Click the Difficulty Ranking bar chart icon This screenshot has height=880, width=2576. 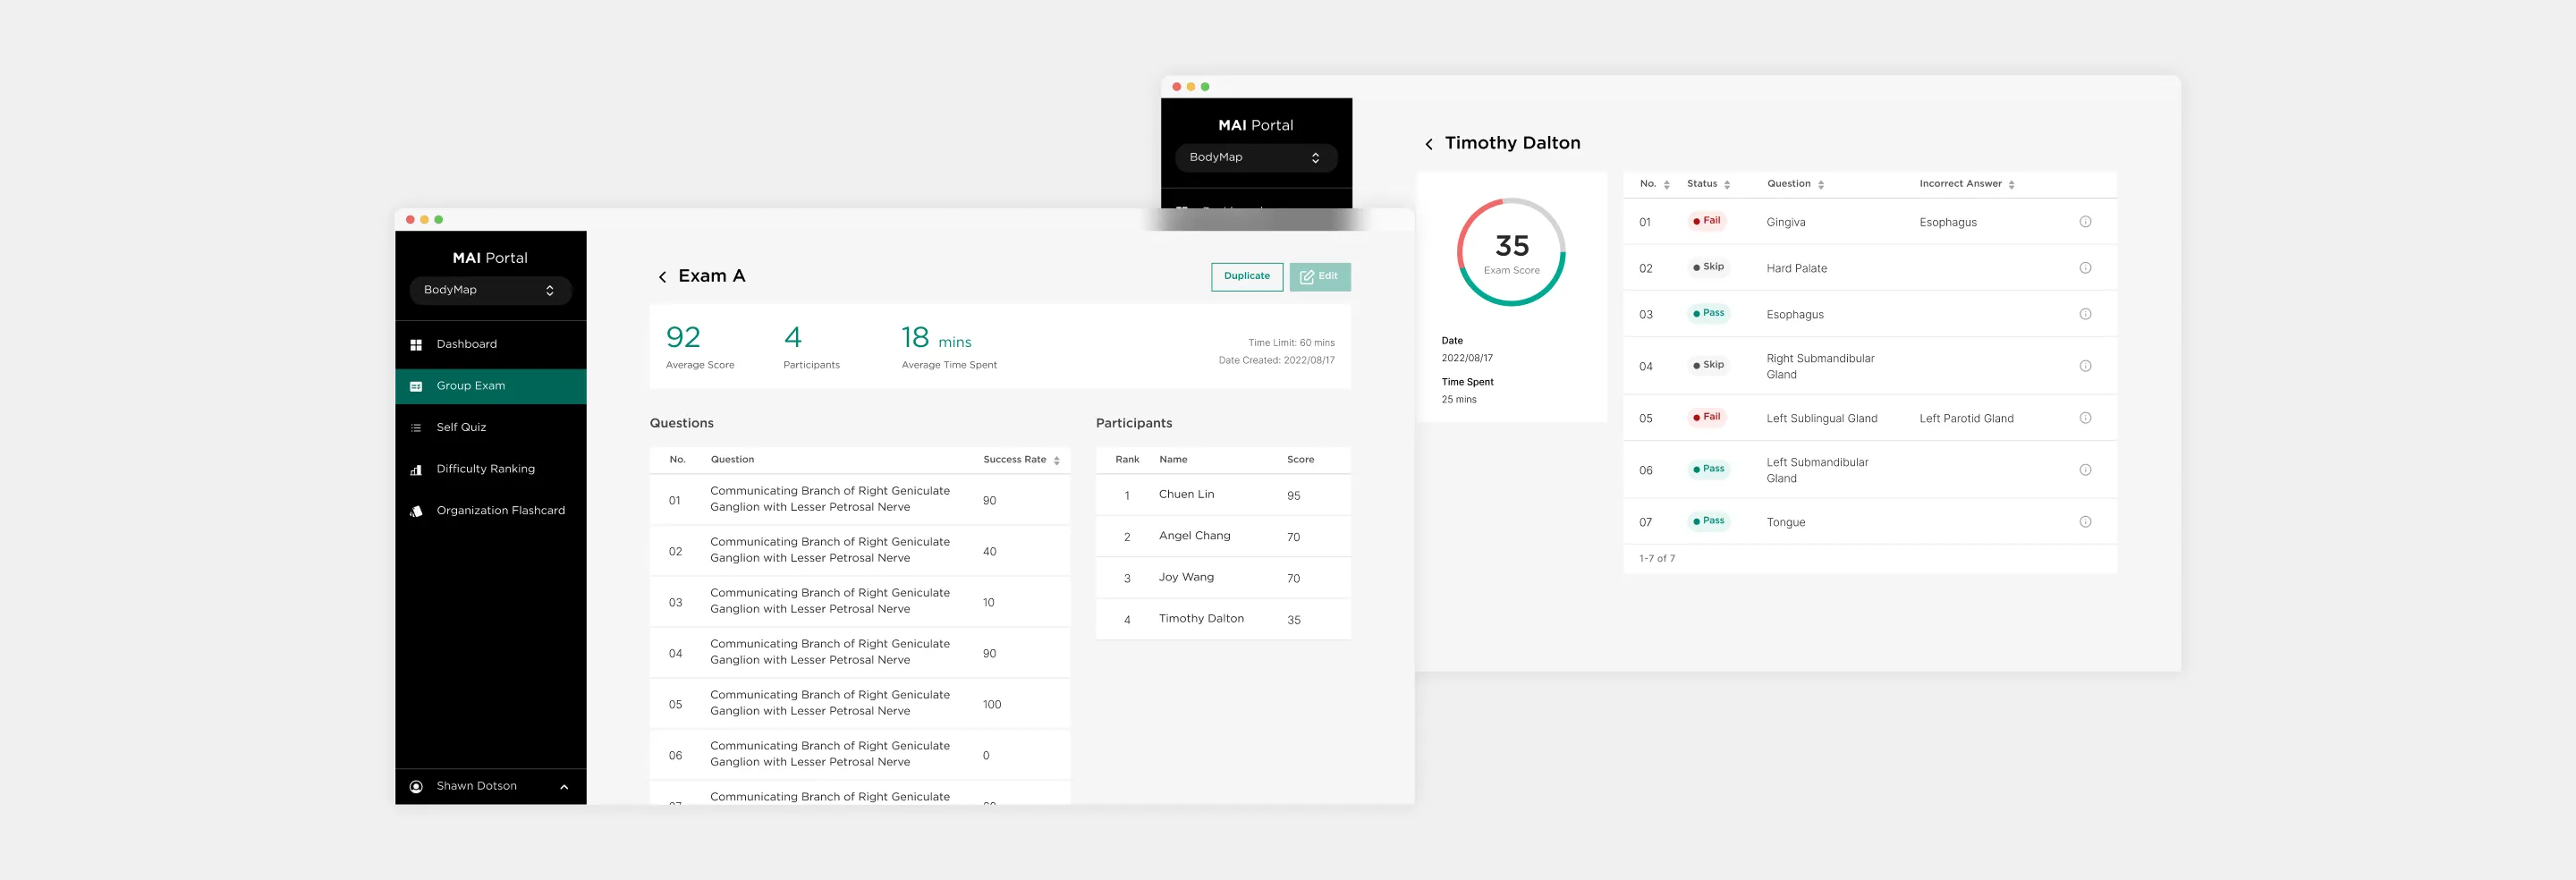pyautogui.click(x=416, y=470)
